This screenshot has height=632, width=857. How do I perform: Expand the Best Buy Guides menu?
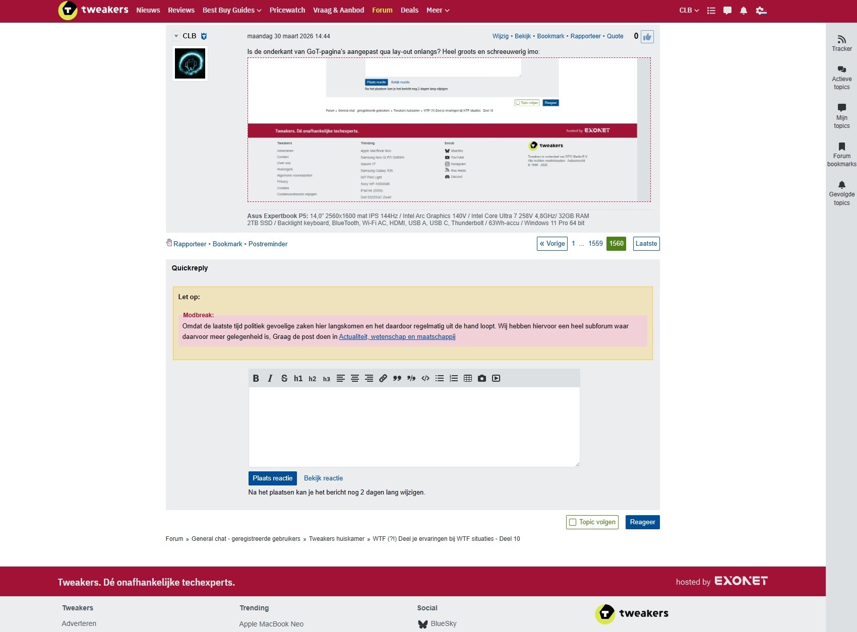231,10
